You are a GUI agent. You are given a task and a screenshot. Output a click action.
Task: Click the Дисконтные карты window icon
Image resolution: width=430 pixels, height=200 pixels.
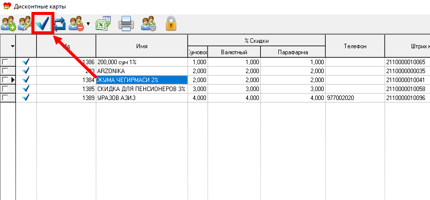[x=6, y=6]
